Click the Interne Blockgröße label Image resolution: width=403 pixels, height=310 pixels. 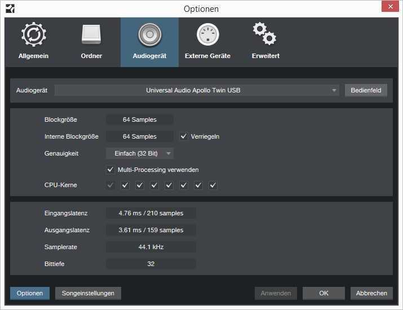[72, 136]
